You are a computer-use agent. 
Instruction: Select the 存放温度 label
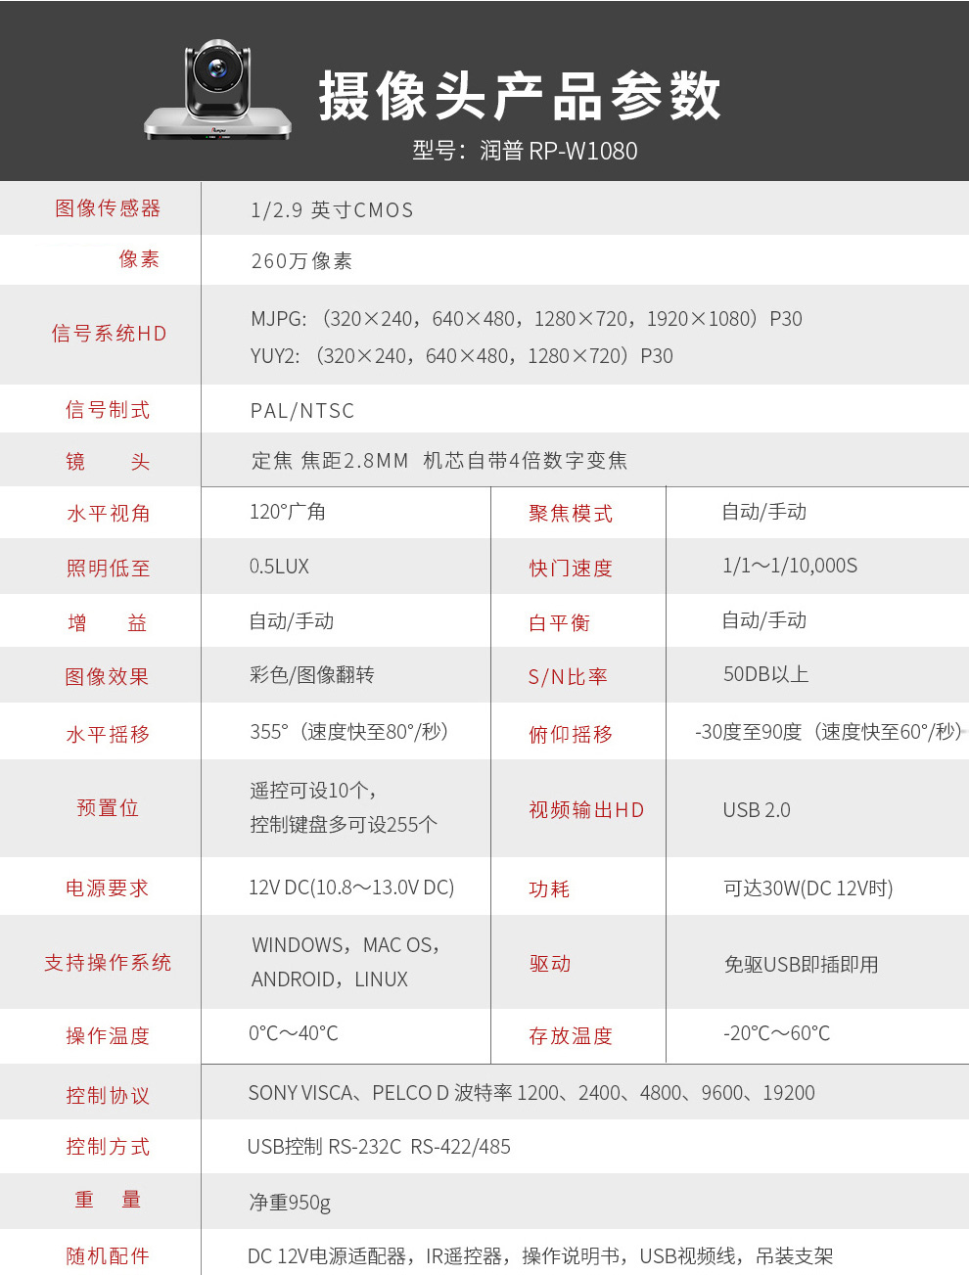pos(571,1036)
